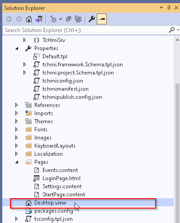Expand tchmi.project.Schema.tpl.json node
Screen dimensions: 180x223
(24, 73)
